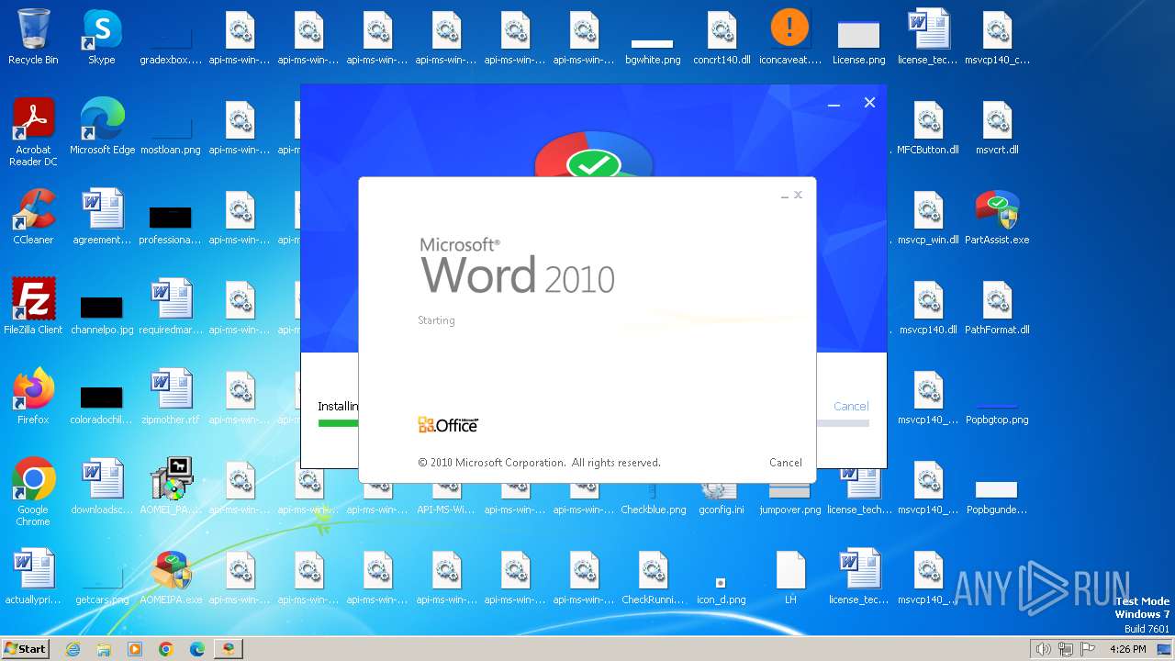Click the green installation progress bar
Screen dimensions: 1175x661
[338, 423]
